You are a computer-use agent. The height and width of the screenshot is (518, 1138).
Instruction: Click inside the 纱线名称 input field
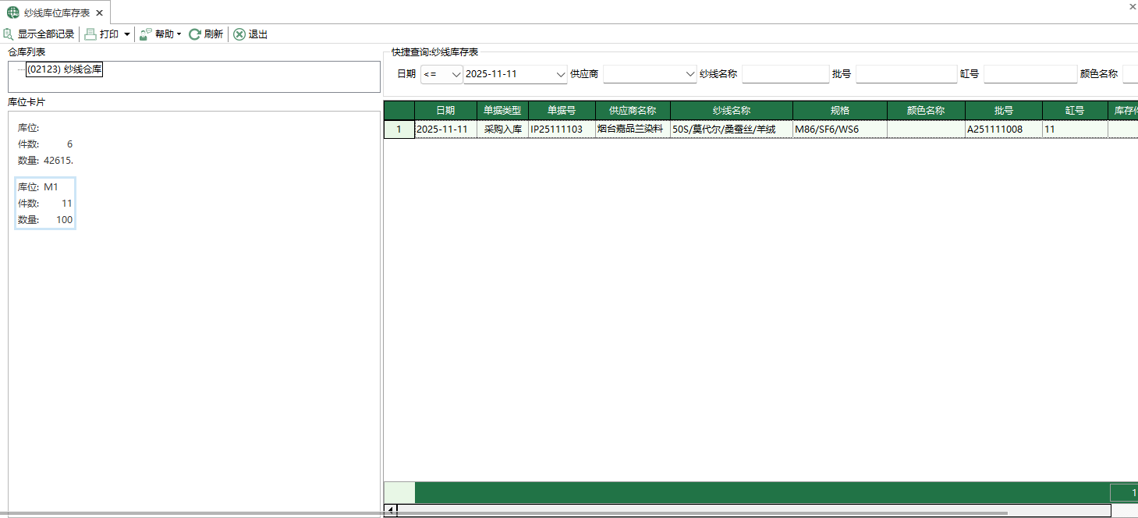pyautogui.click(x=785, y=74)
